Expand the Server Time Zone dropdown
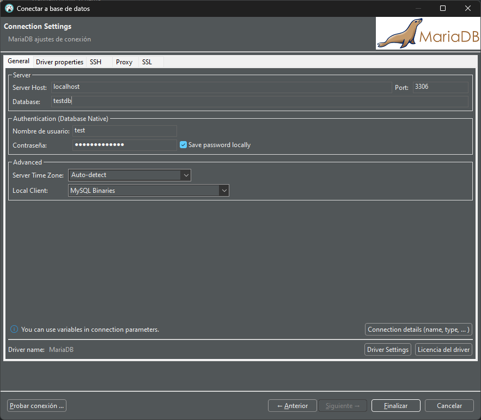481x420 pixels. pos(185,175)
